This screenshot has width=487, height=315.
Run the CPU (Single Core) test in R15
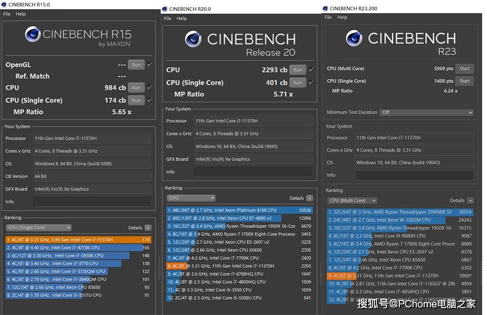coord(136,100)
